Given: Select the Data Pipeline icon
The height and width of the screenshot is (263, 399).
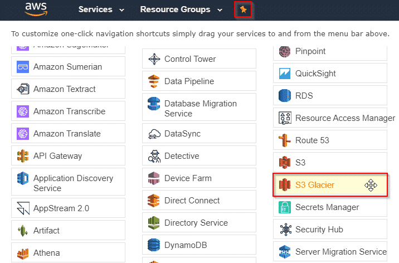Looking at the screenshot, I should point(154,81).
